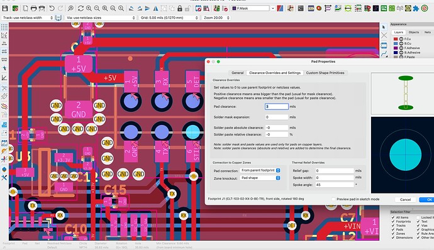
Task: Choose the arrow Select tool in right toolbar
Action: 384,28
